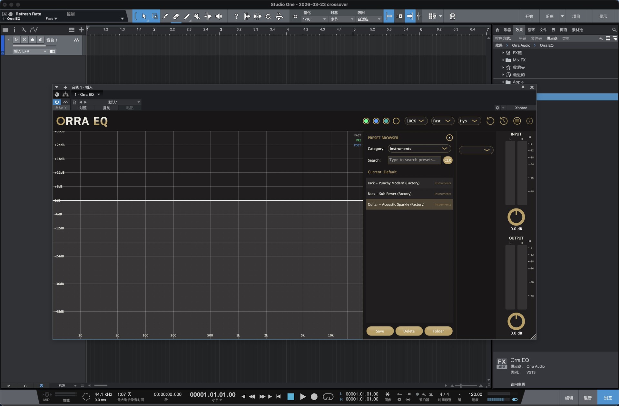Image resolution: width=619 pixels, height=406 pixels.
Task: Click the transport Record button
Action: click(314, 397)
